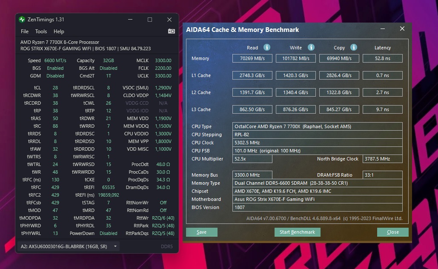Click the BIOS Version 1807 field

(x=318, y=208)
